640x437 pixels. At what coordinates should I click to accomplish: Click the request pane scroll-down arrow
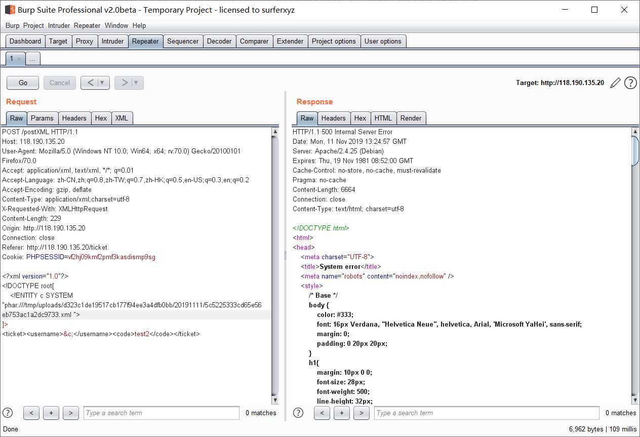point(275,400)
